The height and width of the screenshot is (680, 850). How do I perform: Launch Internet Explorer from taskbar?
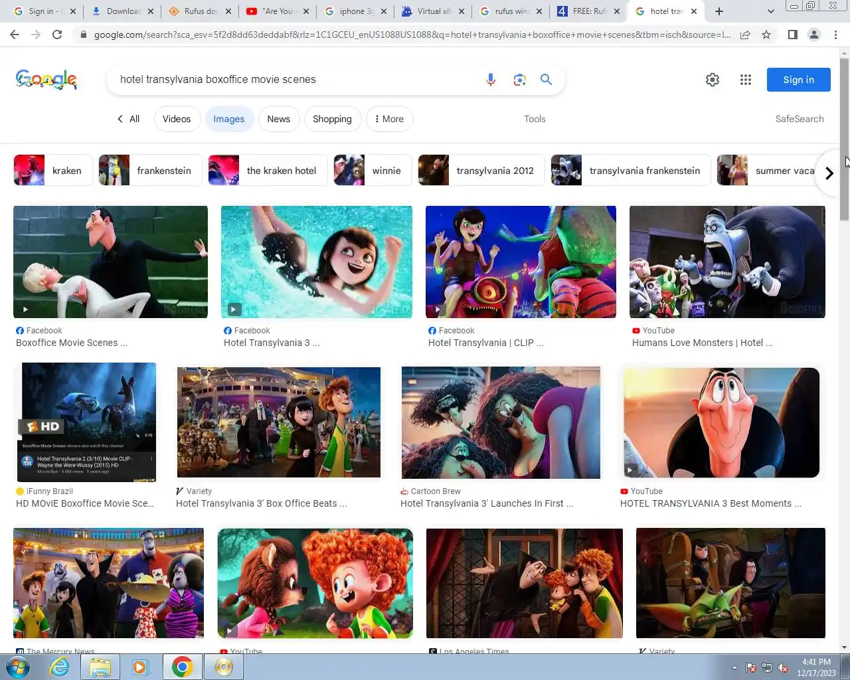[60, 667]
